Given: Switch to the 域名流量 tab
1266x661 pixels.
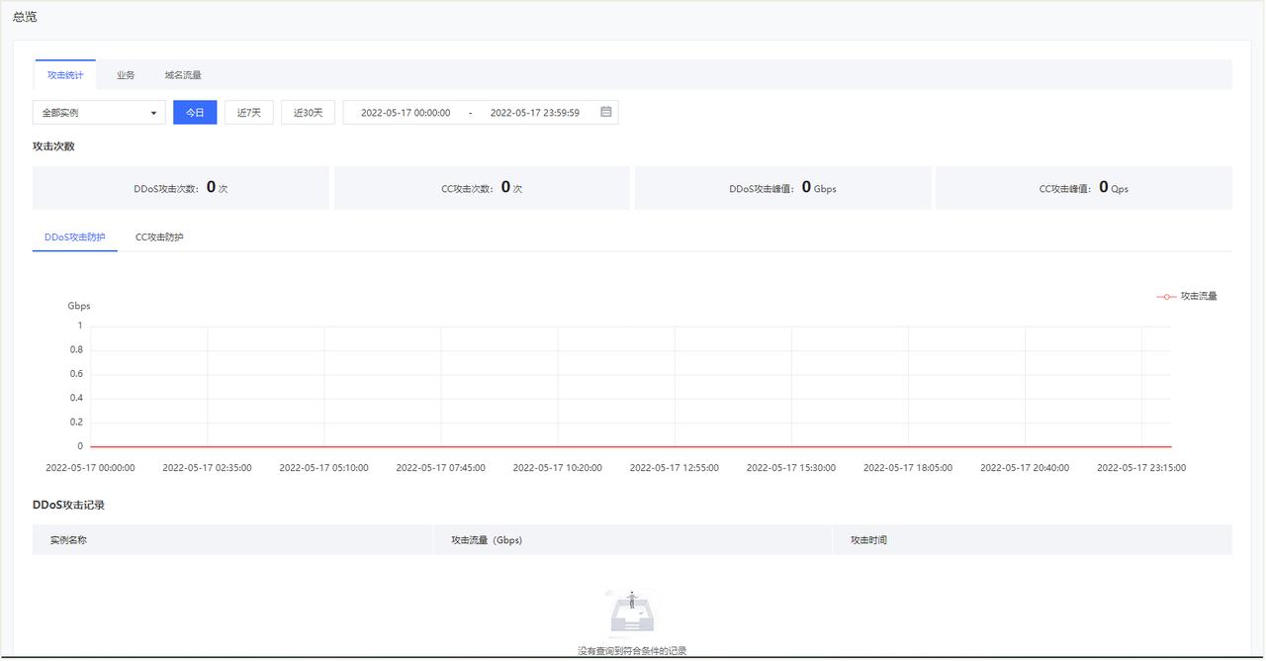Looking at the screenshot, I should [x=183, y=75].
